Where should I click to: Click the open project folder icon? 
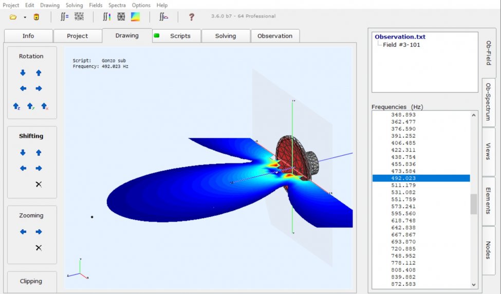tap(13, 17)
